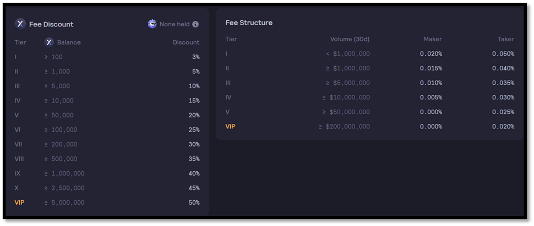Click the info icon next to None held
The width and height of the screenshot is (534, 226).
tap(195, 25)
